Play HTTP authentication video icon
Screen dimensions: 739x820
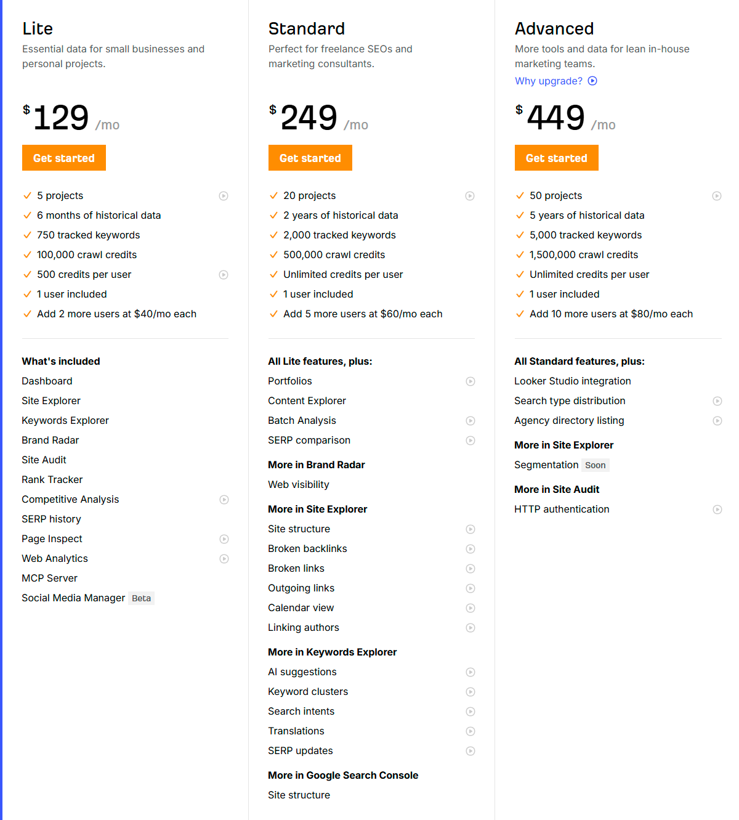(x=717, y=509)
